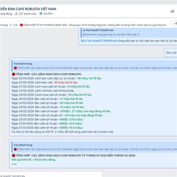Image resolution: width=177 pixels, height=177 pixels.
Task: Select the line Ngày 02/03/2026 loss -30 triệu
Action: point(45,83)
